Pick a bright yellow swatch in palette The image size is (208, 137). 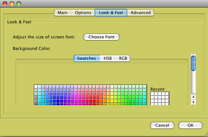pyautogui.click(x=112, y=101)
